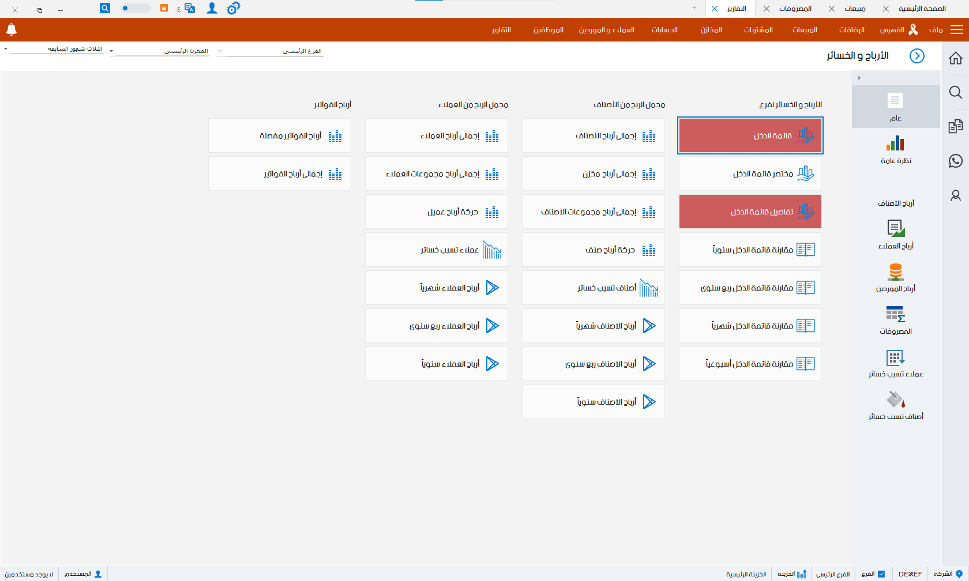Open the نظرة عامة (Overview) panel from the sidebar
The image size is (969, 581).
896,150
